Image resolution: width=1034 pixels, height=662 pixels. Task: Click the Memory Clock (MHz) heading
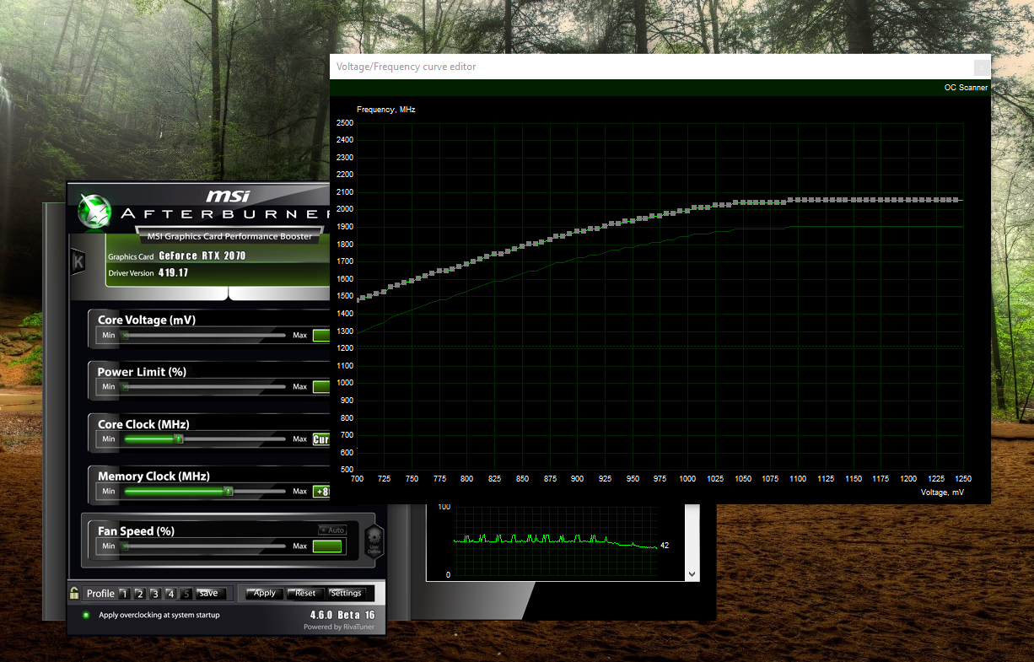[153, 476]
